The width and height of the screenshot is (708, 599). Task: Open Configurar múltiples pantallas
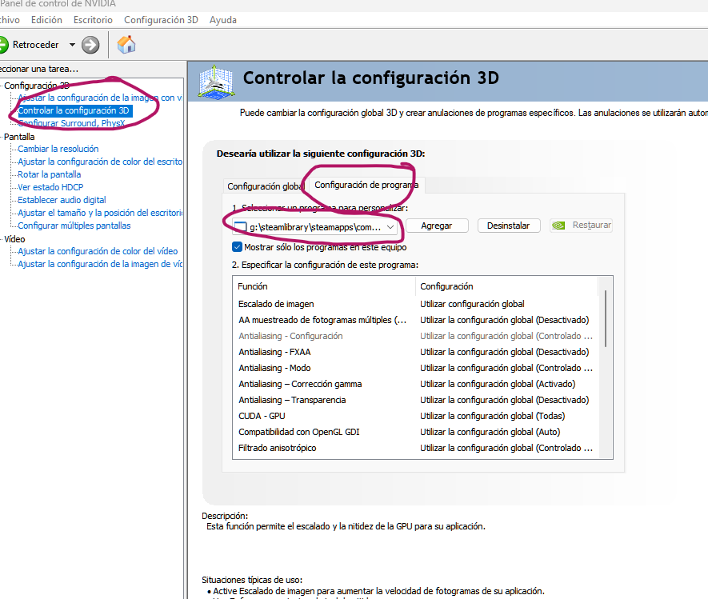coord(74,226)
